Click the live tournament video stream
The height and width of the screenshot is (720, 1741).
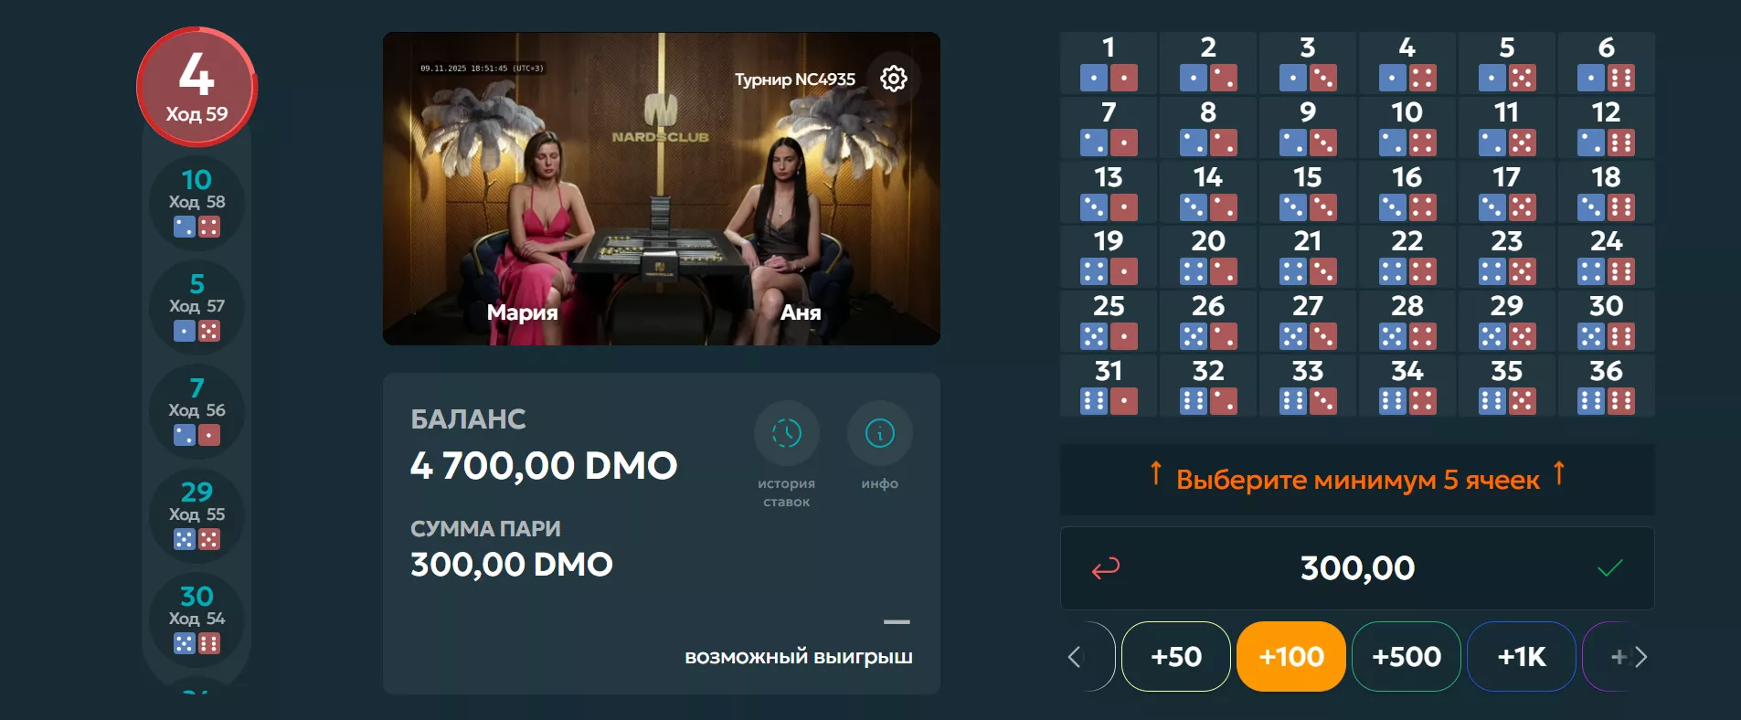pyautogui.click(x=662, y=189)
